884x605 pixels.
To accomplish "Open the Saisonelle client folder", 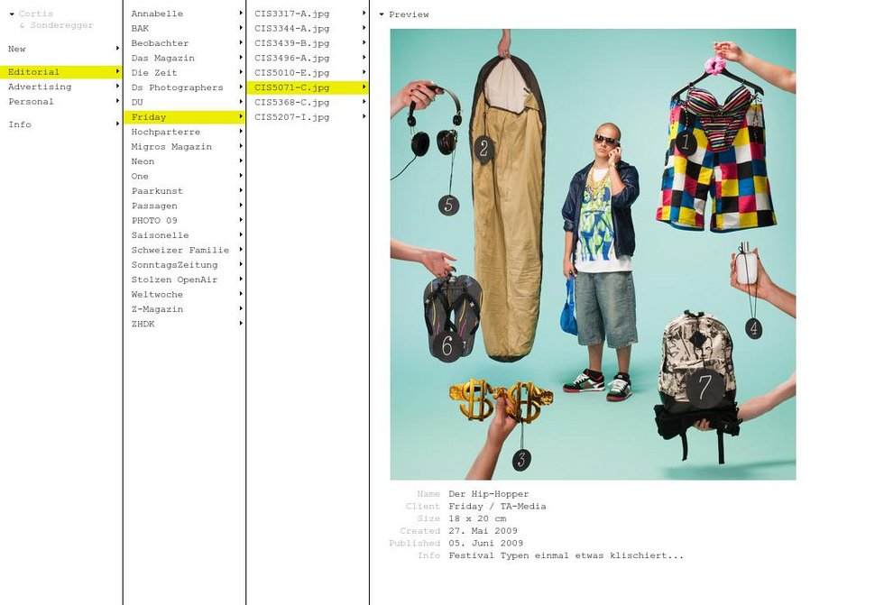I will point(160,235).
